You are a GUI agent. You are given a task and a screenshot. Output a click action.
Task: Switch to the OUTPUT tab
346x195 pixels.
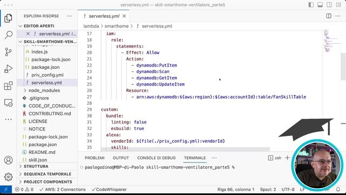[121, 158]
